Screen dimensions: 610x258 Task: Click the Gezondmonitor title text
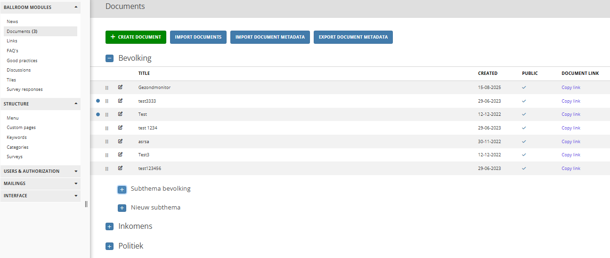tap(155, 88)
